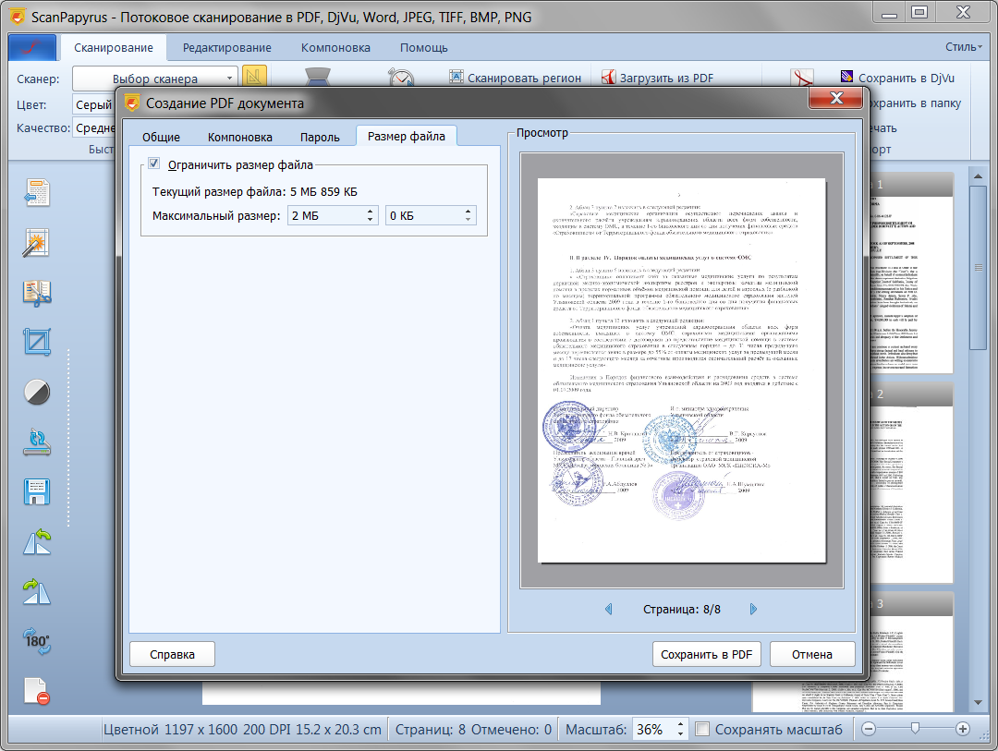The image size is (998, 751).
Task: Click the thumbnail panel vertical scrollbar
Action: pyautogui.click(x=979, y=267)
